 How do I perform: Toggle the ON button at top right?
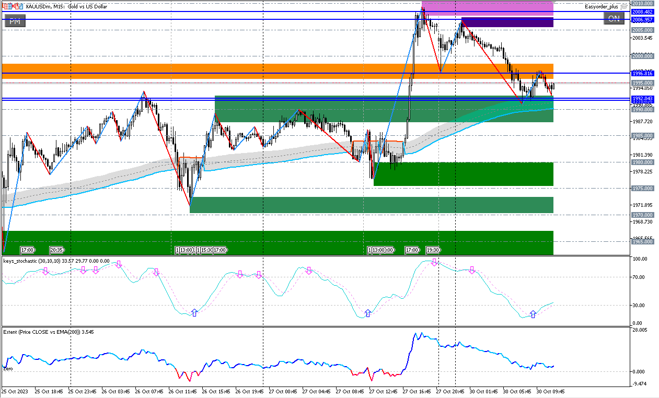[614, 19]
